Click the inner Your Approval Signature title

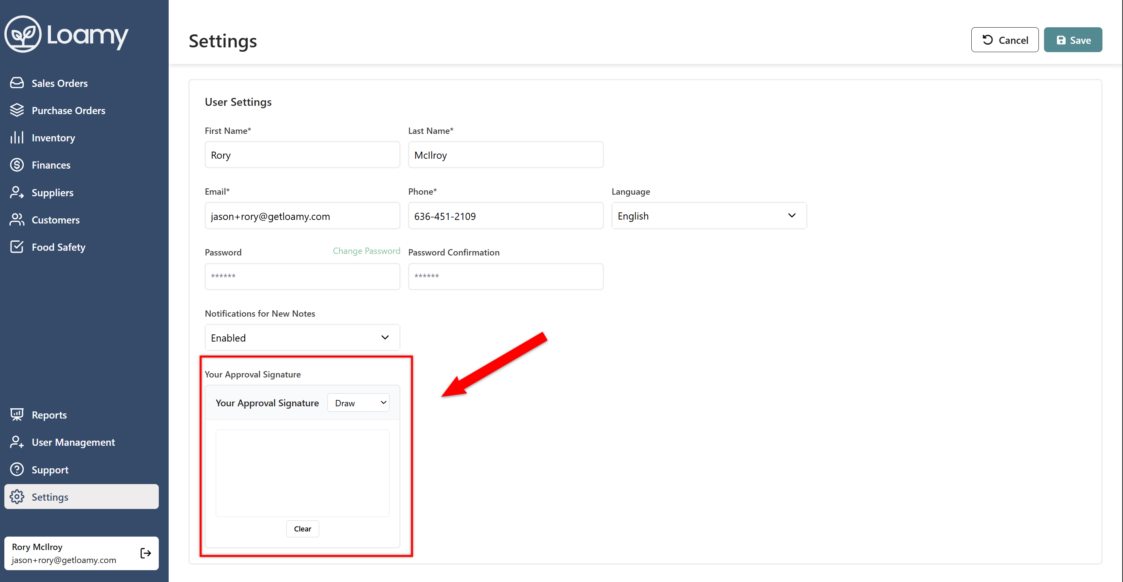click(267, 403)
